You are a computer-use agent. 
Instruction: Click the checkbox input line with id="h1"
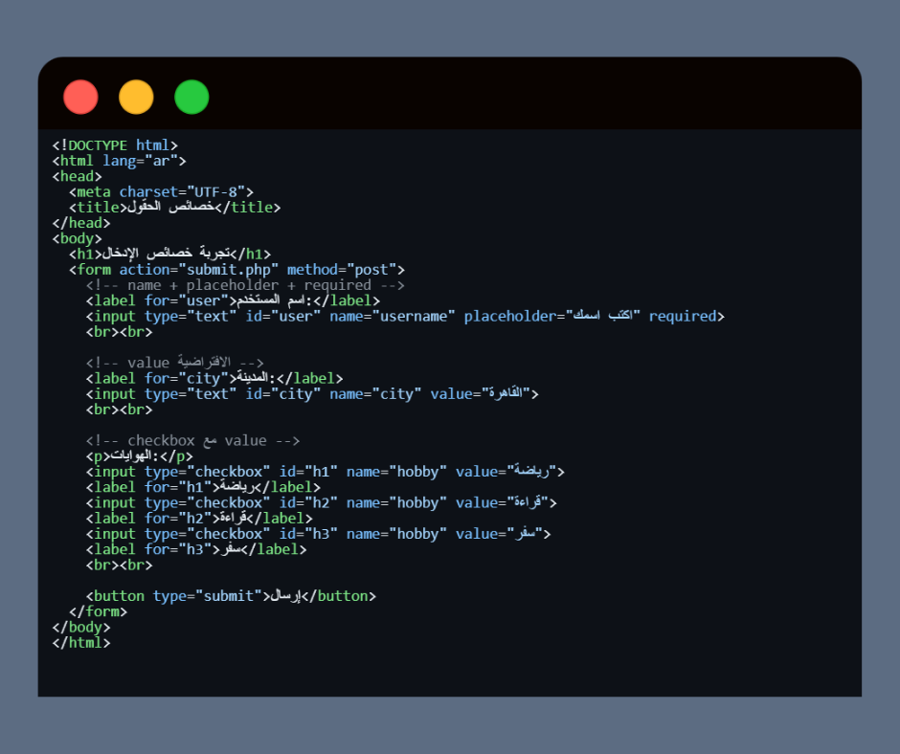pos(325,472)
